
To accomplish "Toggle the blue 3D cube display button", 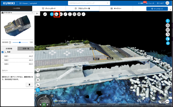I will pyautogui.click(x=168, y=39).
